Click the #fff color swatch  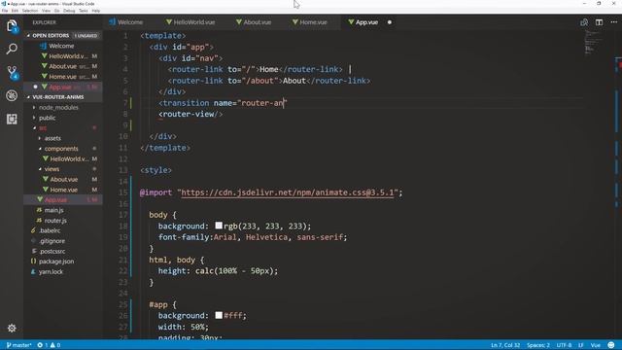click(219, 315)
